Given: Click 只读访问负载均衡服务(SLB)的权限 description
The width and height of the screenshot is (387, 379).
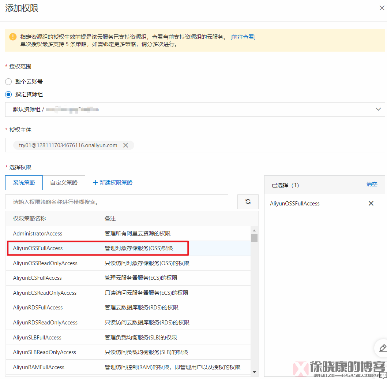Looking at the screenshot, I should tap(146, 352).
